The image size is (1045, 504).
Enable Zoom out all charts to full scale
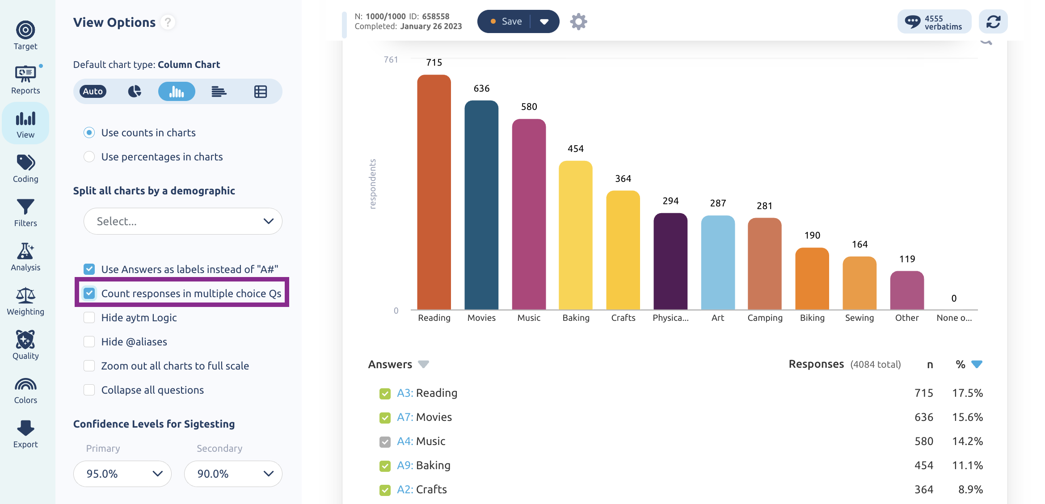[x=89, y=365]
